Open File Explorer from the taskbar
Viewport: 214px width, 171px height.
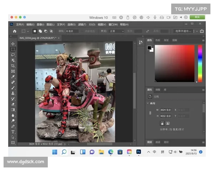tap(101, 152)
